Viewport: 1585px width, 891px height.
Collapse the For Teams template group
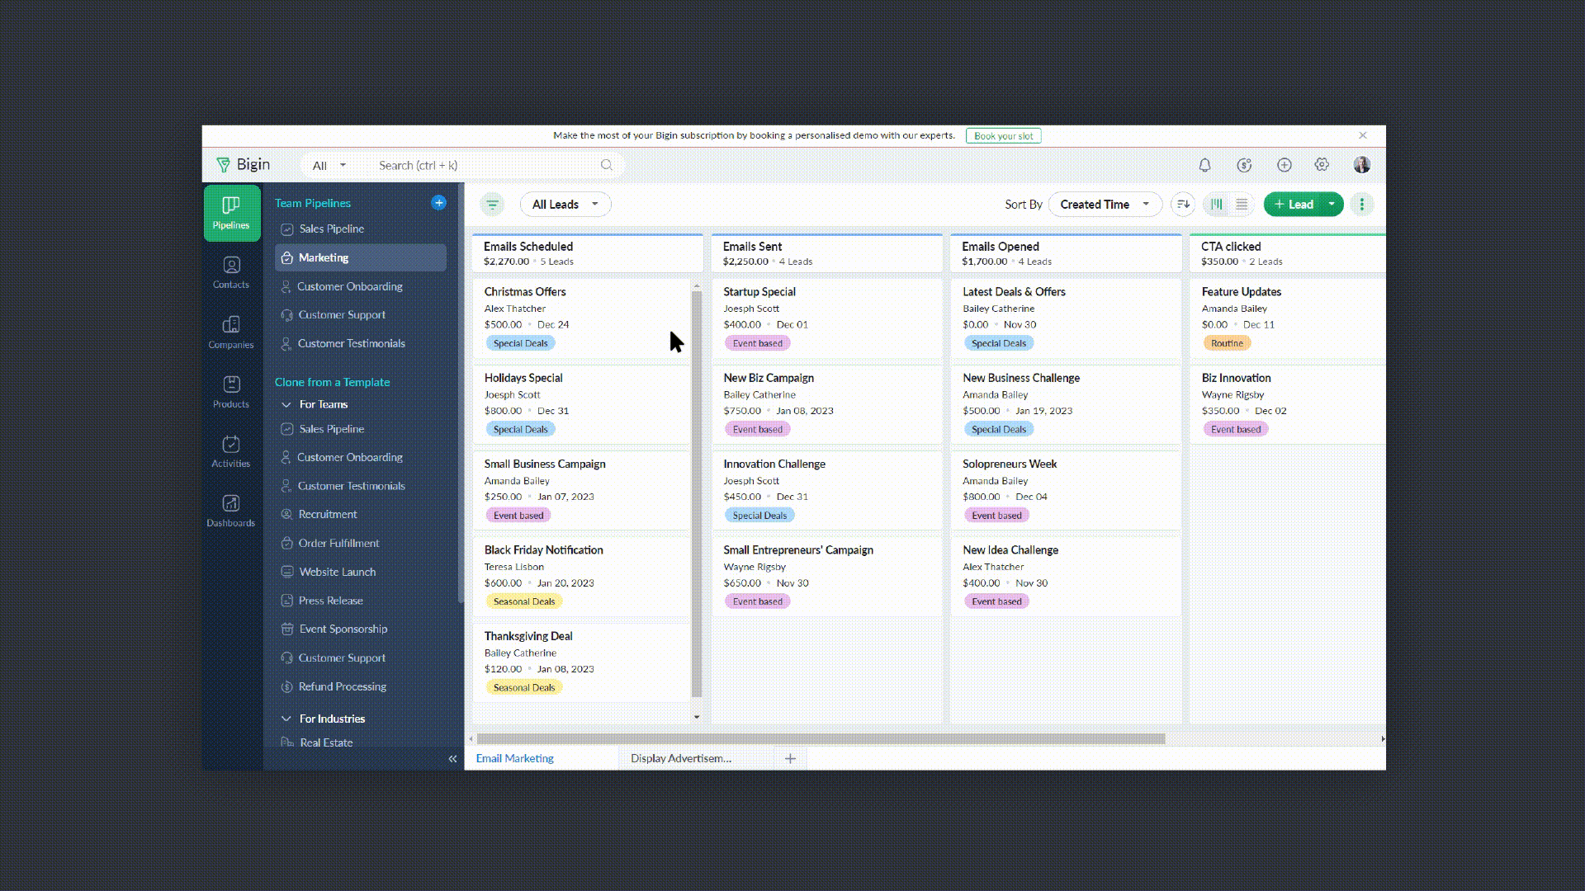(x=286, y=404)
